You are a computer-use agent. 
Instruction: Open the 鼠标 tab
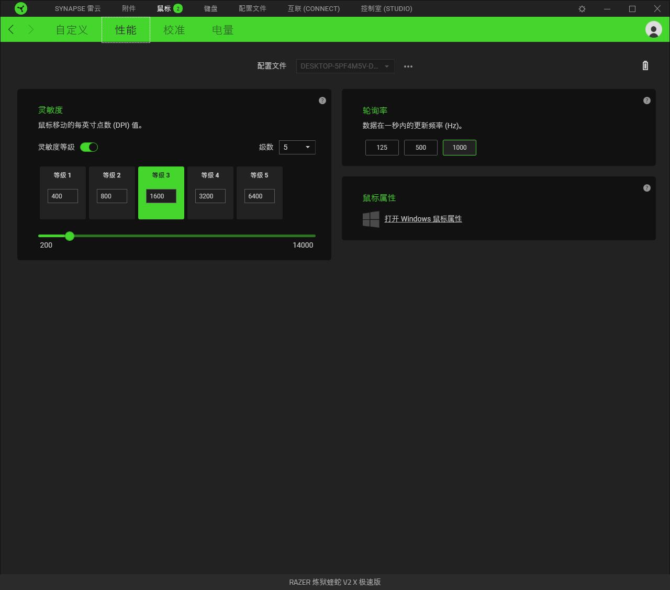[164, 9]
